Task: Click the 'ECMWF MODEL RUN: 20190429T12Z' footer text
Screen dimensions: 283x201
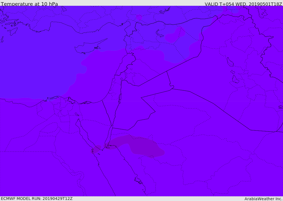Action: pyautogui.click(x=37, y=199)
